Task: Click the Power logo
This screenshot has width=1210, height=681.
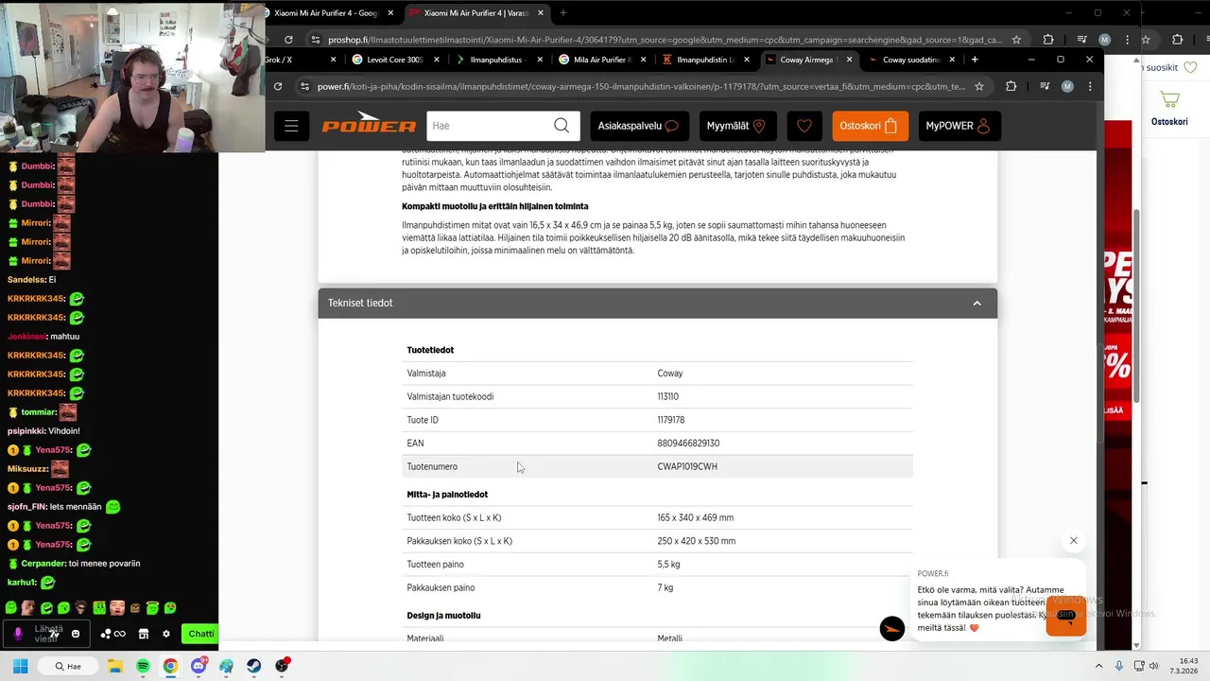Action: coord(369,125)
